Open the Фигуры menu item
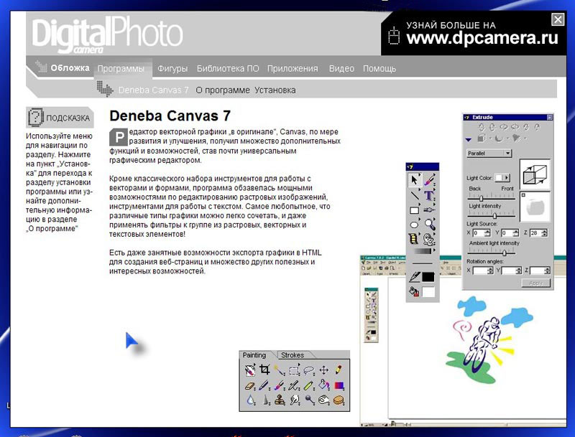This screenshot has width=575, height=437. pos(172,69)
